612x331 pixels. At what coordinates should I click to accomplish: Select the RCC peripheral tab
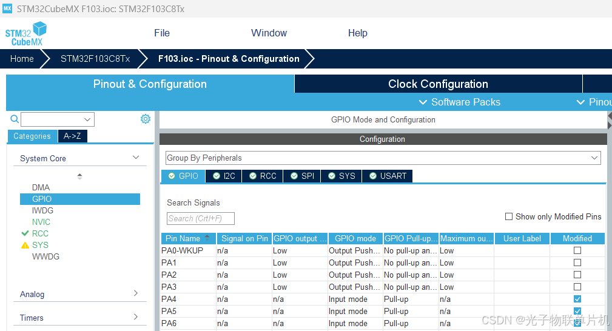pos(263,176)
